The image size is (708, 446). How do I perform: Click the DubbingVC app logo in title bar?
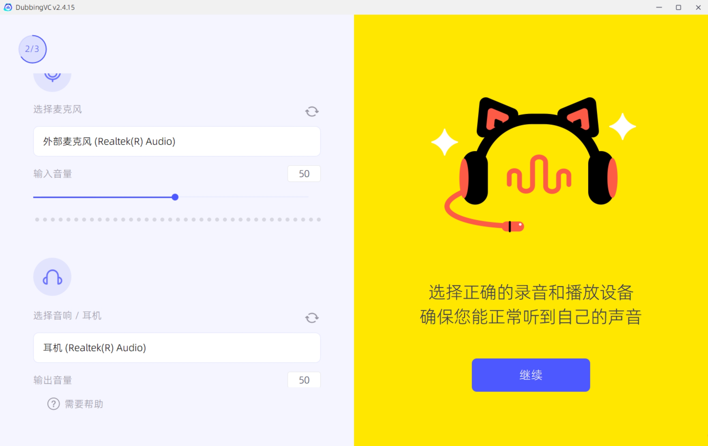click(8, 7)
